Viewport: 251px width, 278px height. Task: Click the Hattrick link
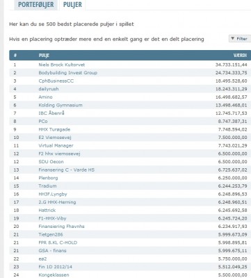[x=47, y=210]
